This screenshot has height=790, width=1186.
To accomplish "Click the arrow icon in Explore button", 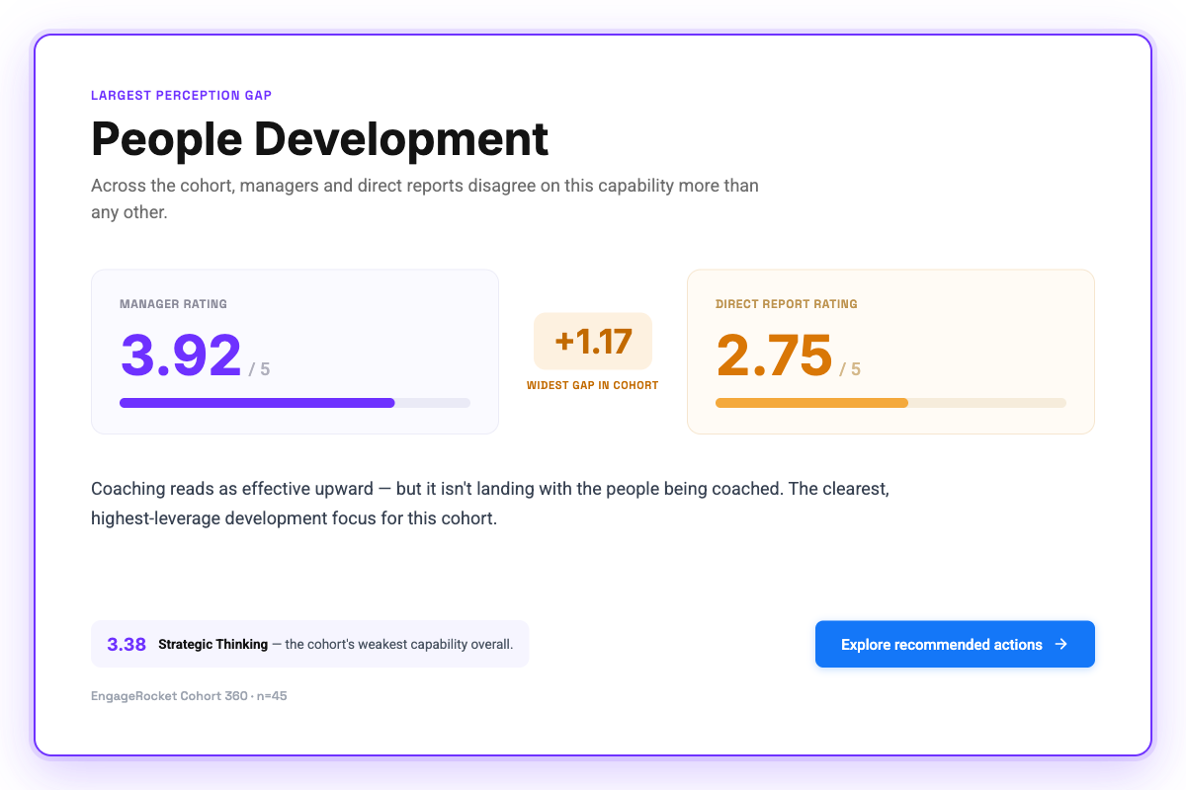I will click(1061, 644).
